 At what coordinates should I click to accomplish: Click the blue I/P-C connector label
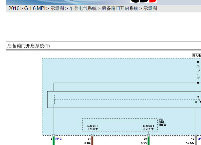coord(58,139)
